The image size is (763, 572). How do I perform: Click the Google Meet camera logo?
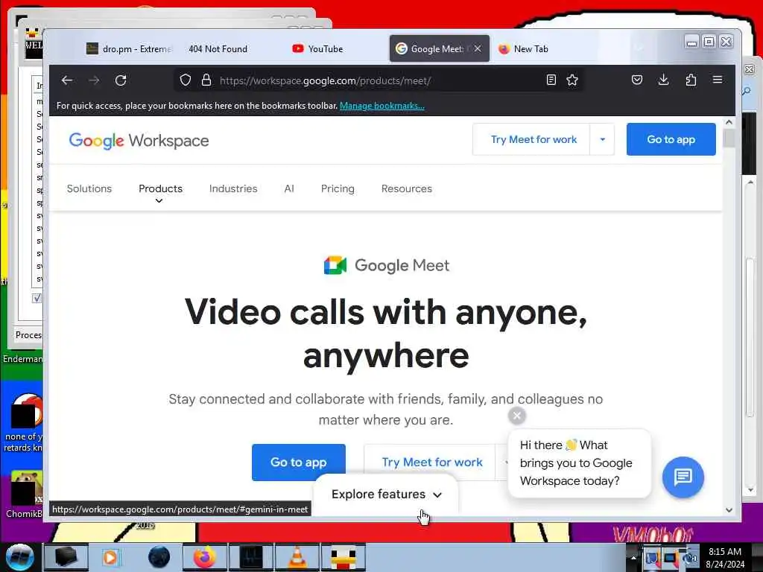335,265
